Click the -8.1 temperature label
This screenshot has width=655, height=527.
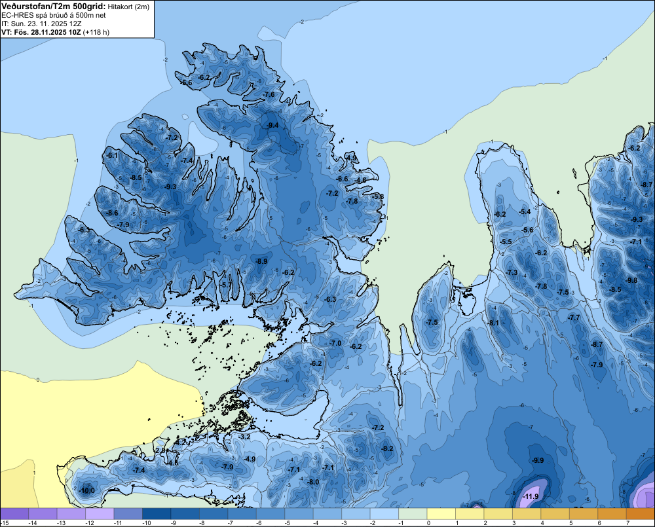pyautogui.click(x=494, y=323)
